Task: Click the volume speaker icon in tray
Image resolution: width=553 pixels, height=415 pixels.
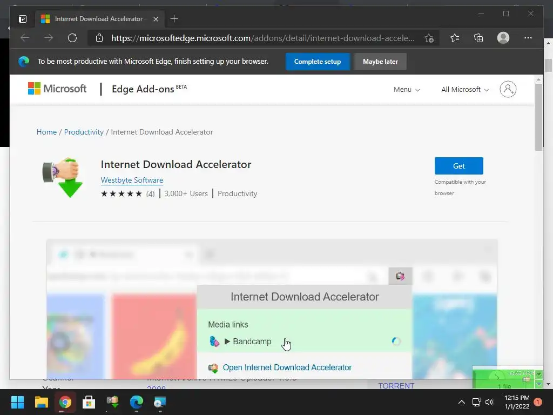Action: pos(489,402)
